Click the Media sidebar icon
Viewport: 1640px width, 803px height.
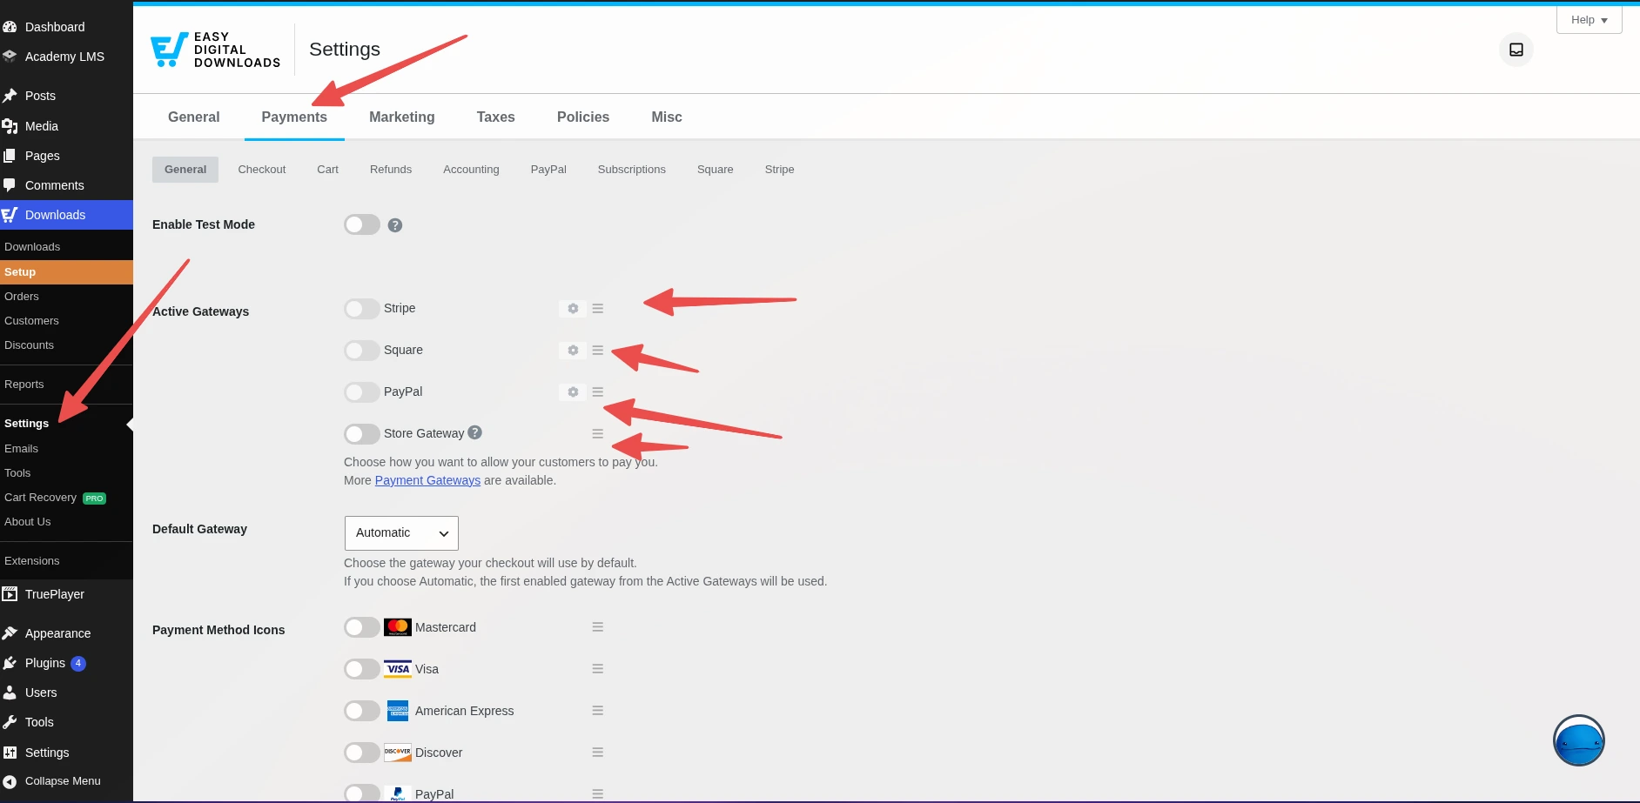pyautogui.click(x=10, y=126)
